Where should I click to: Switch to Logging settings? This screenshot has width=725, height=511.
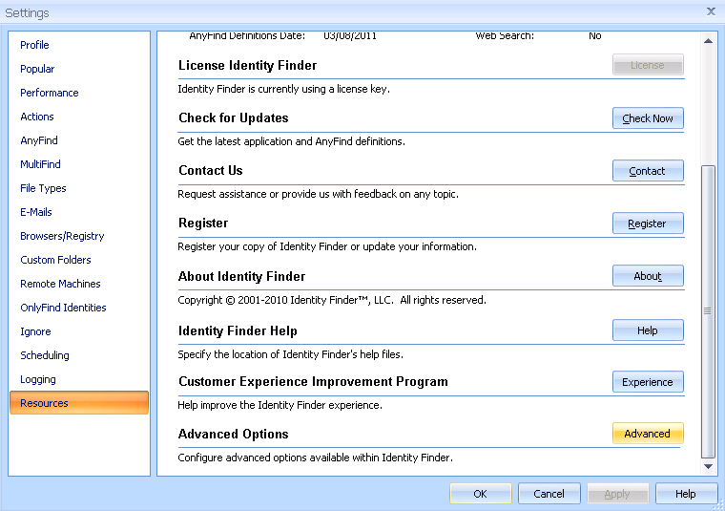pyautogui.click(x=38, y=379)
